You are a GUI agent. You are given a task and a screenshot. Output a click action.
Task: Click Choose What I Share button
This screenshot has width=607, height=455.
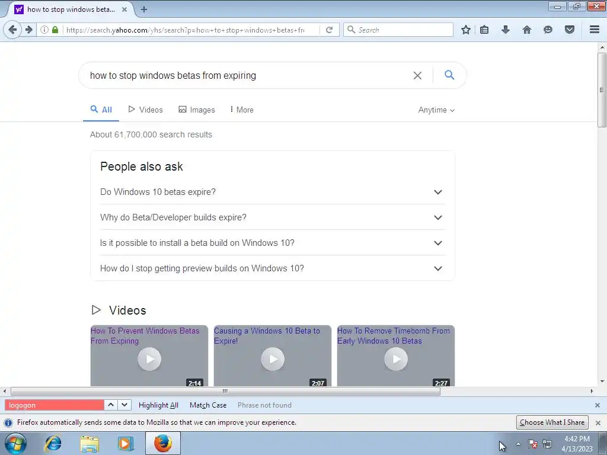pos(552,422)
